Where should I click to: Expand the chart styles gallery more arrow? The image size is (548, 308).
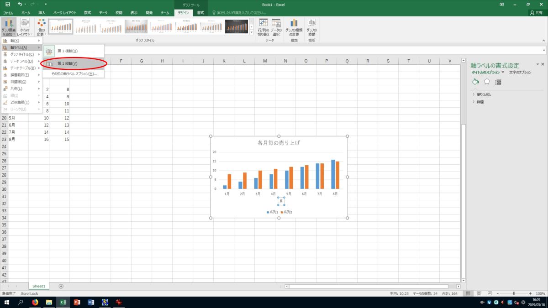(x=251, y=32)
